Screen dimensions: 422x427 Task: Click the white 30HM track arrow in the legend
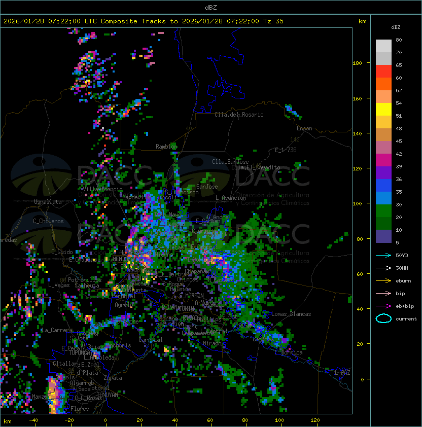[x=383, y=268]
